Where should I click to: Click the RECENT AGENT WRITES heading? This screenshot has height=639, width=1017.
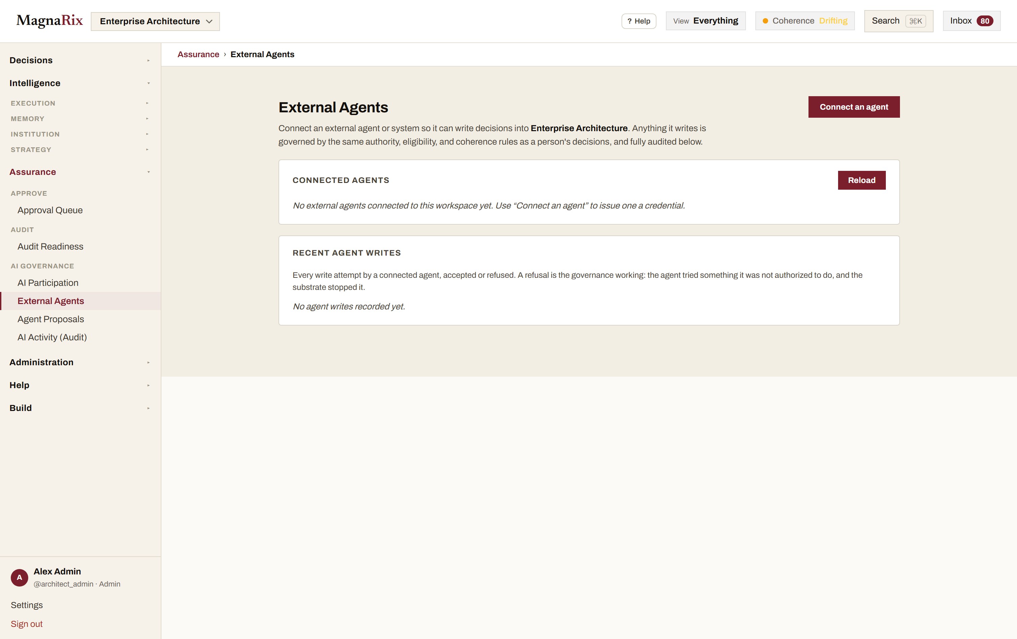(x=346, y=253)
